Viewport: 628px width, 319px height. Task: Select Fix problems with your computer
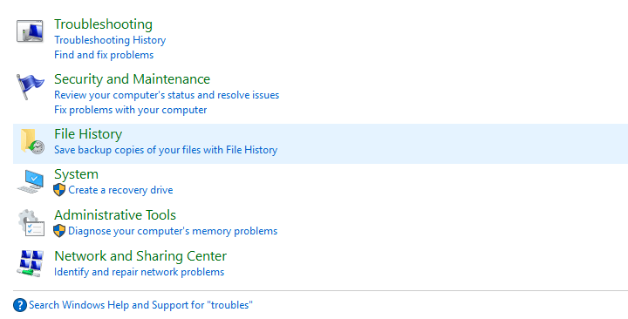point(131,110)
